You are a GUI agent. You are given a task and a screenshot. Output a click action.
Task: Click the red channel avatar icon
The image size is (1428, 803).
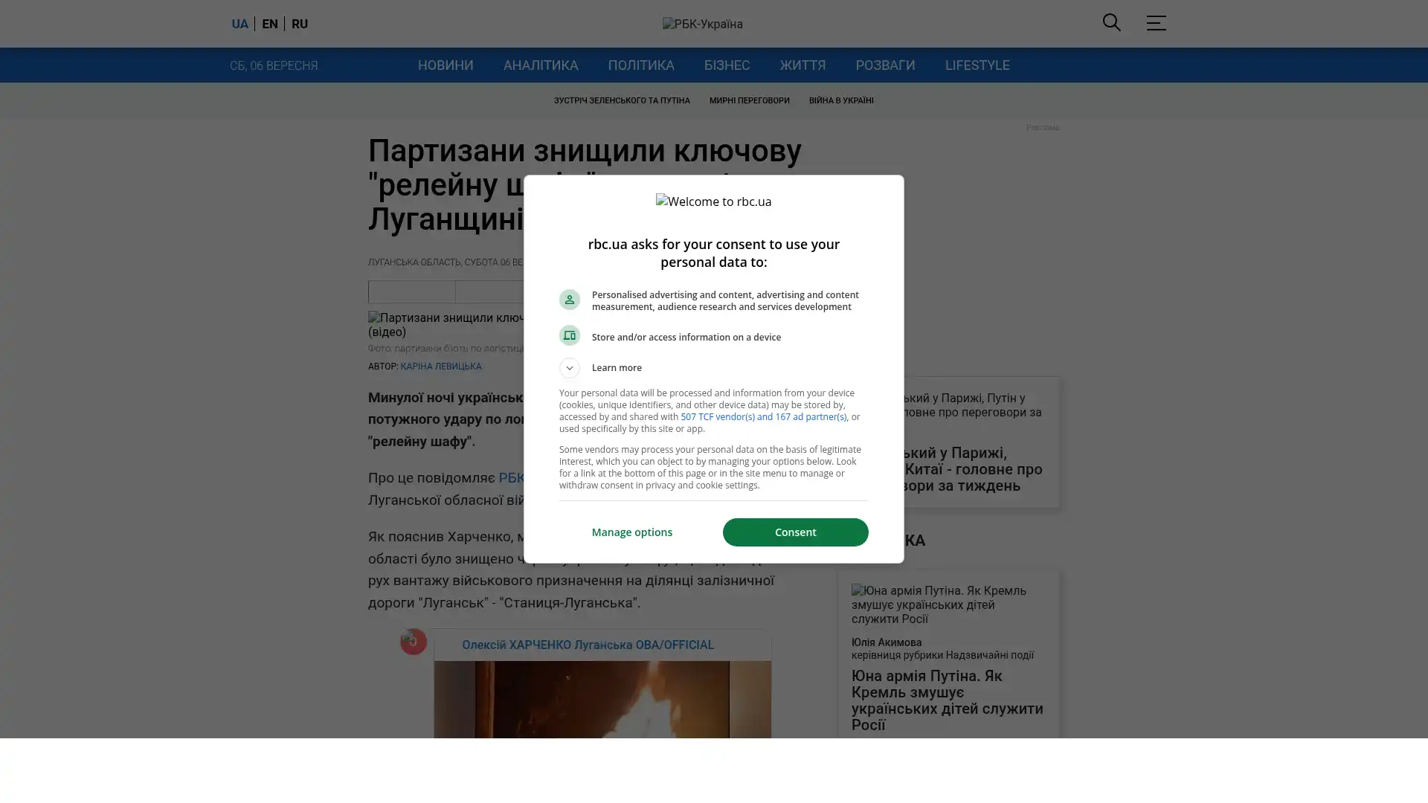[414, 642]
